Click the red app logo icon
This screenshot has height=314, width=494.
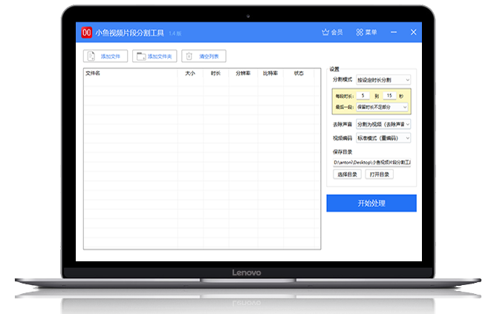86,33
